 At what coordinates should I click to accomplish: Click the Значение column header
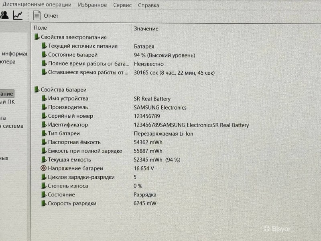click(x=146, y=29)
